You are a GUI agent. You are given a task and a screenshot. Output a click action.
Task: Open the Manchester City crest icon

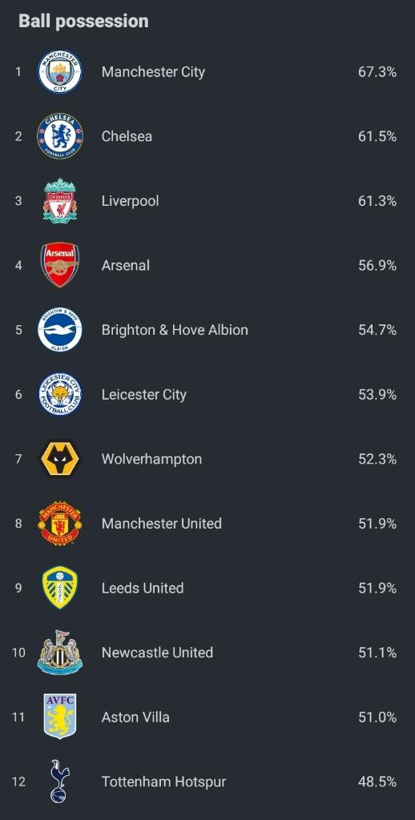59,71
